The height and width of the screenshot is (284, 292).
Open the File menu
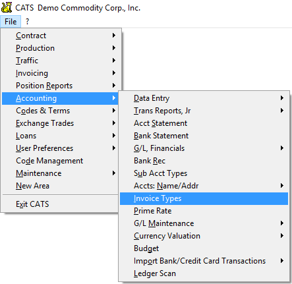pyautogui.click(x=11, y=22)
